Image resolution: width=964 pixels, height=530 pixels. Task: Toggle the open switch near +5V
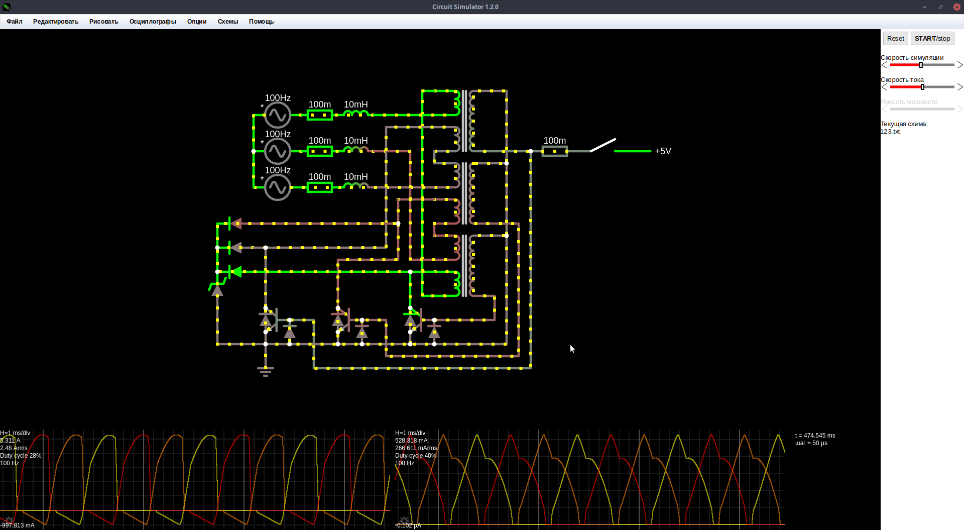tap(603, 145)
